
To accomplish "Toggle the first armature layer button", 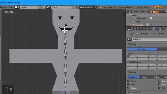I will click(128, 56).
